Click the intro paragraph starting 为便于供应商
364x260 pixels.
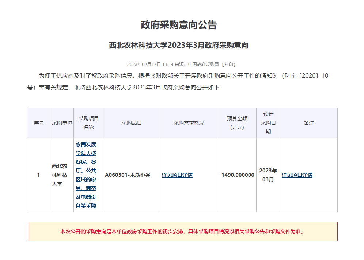coord(178,81)
